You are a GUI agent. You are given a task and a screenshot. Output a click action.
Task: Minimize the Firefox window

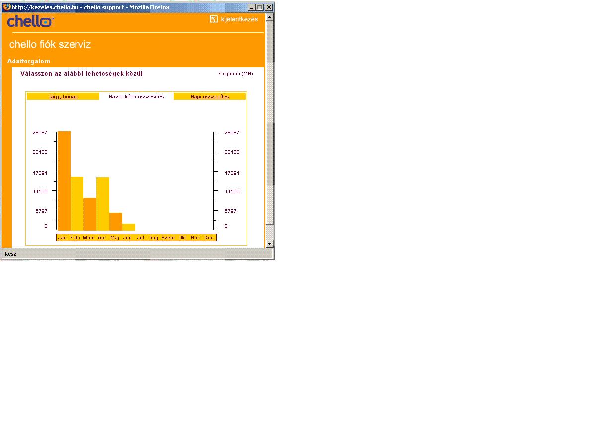click(252, 7)
